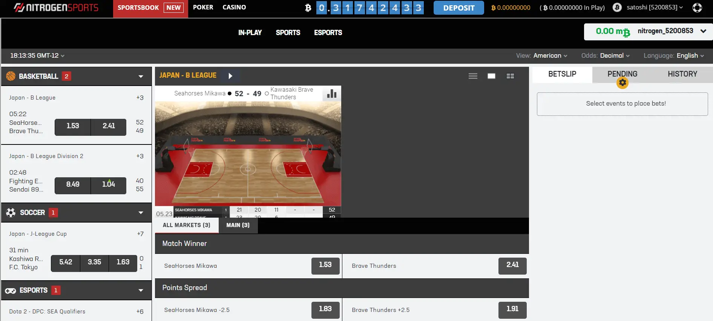Viewport: 713px width, 321px height.
Task: Click the play arrow next to Japan - B League
Action: [x=230, y=76]
